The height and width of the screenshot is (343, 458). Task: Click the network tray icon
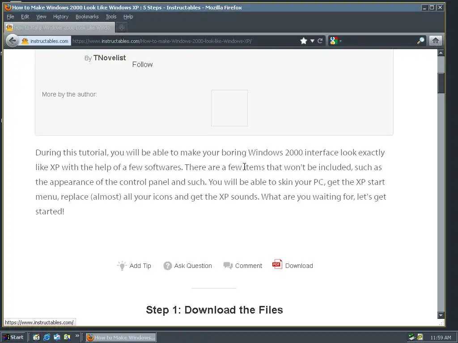(x=412, y=337)
